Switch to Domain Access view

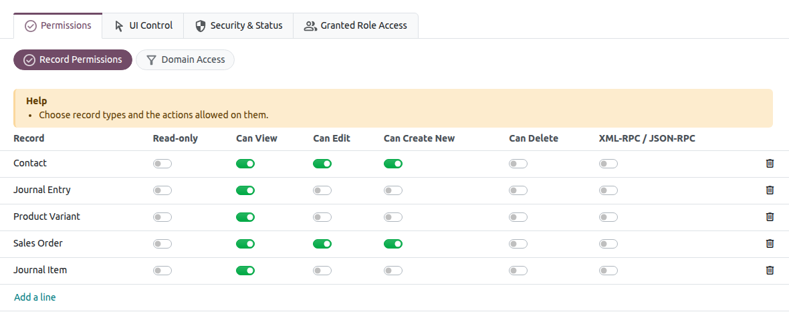coord(185,59)
